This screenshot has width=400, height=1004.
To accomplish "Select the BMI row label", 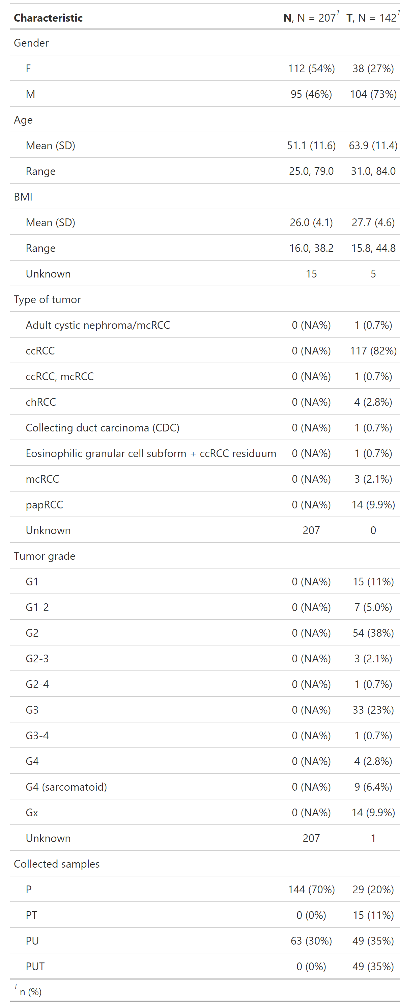I will [23, 197].
